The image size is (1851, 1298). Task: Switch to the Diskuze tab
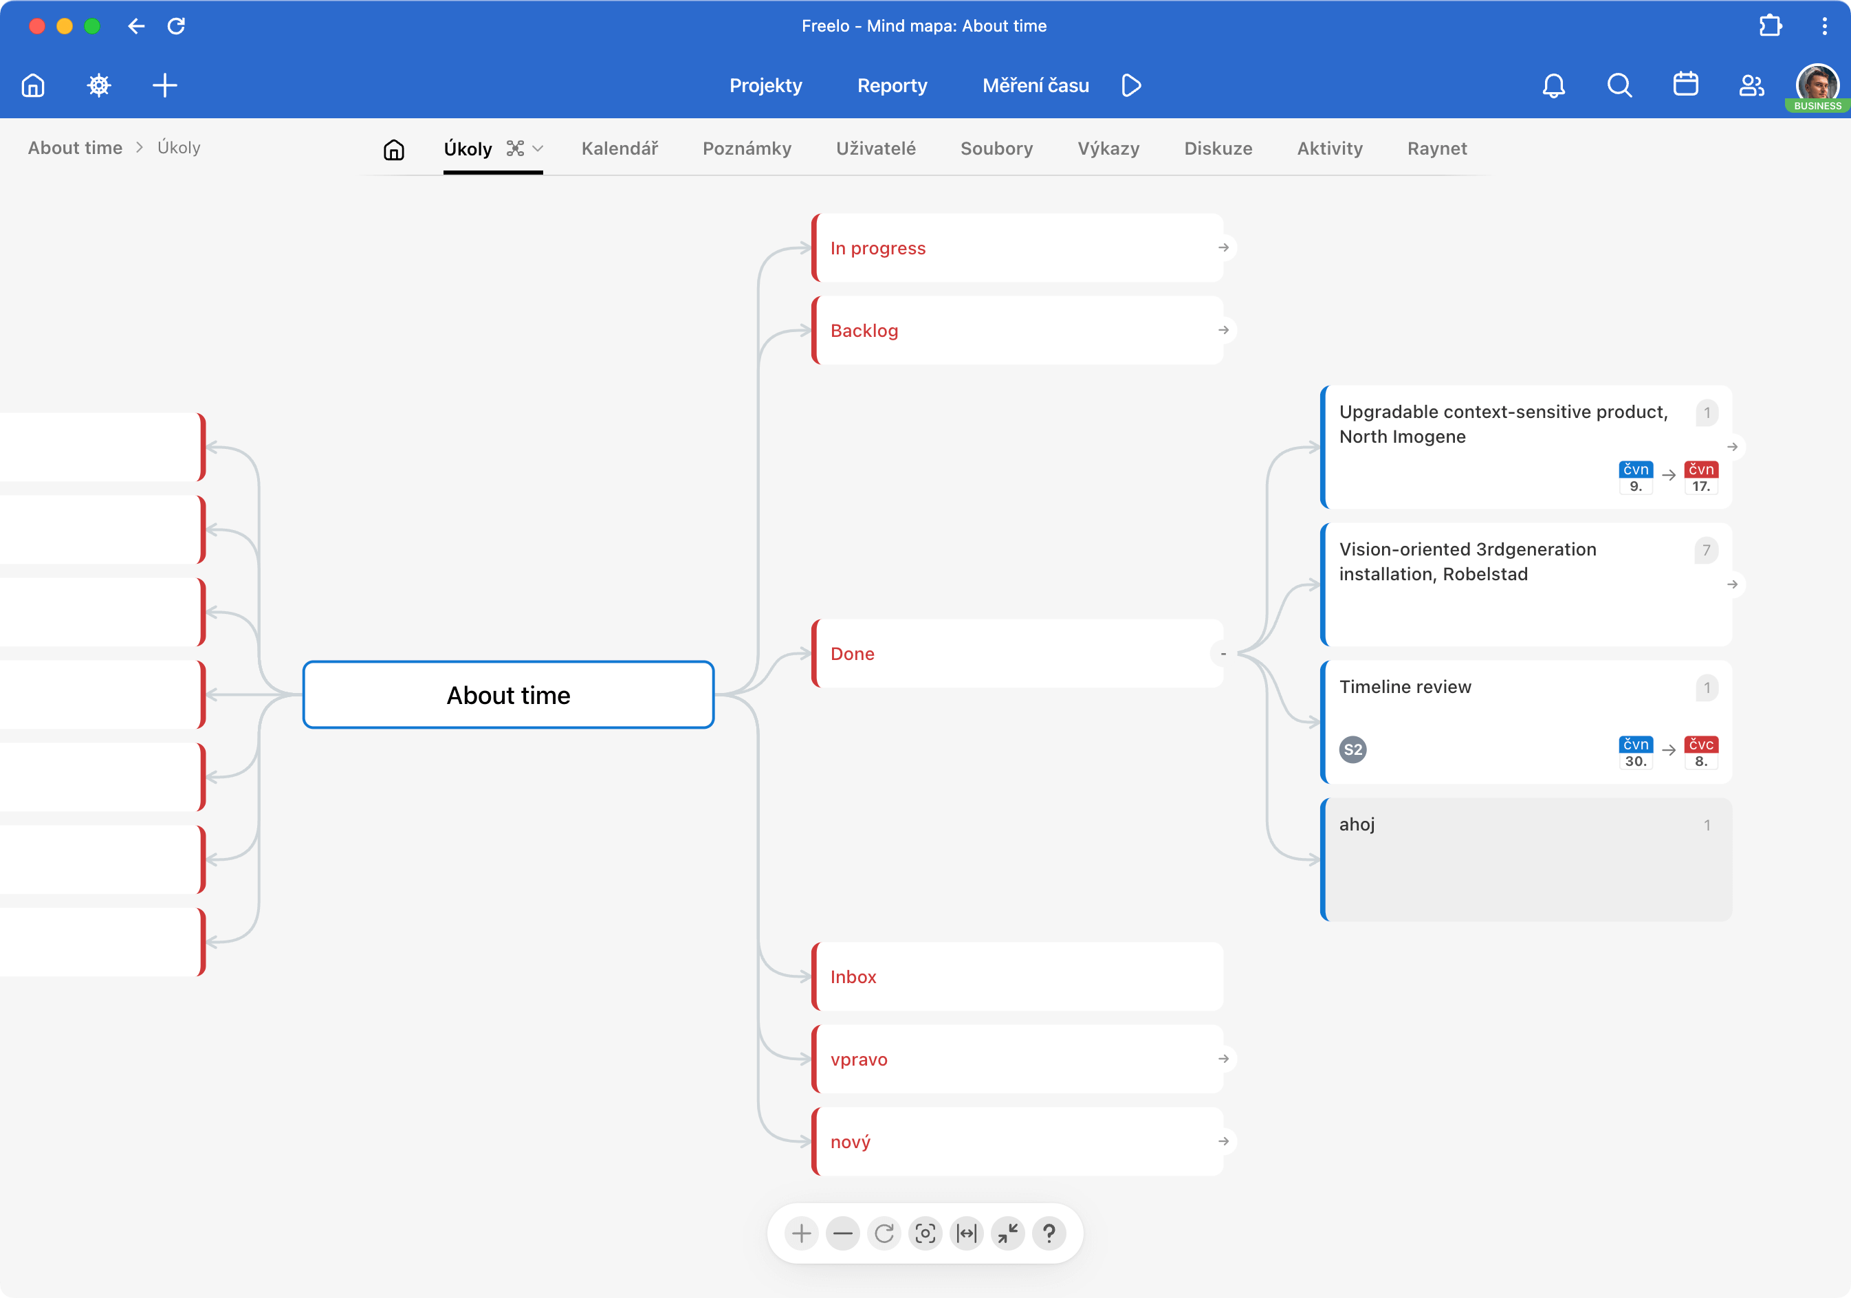click(x=1217, y=148)
